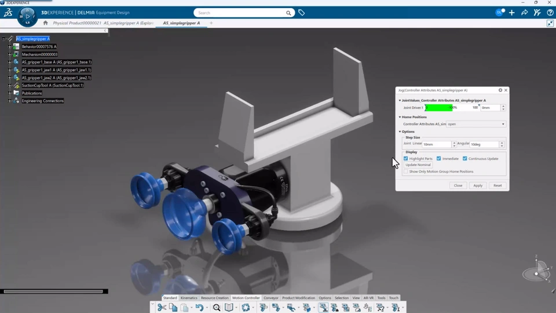Viewport: 556px width, 313px height.
Task: Click the Linear step size stepper
Action: pos(454,144)
